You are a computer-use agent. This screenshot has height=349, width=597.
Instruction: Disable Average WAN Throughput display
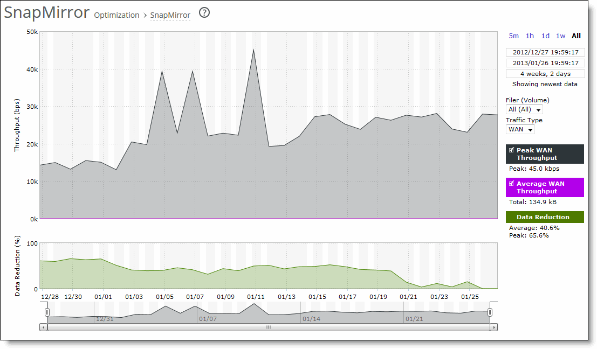511,183
